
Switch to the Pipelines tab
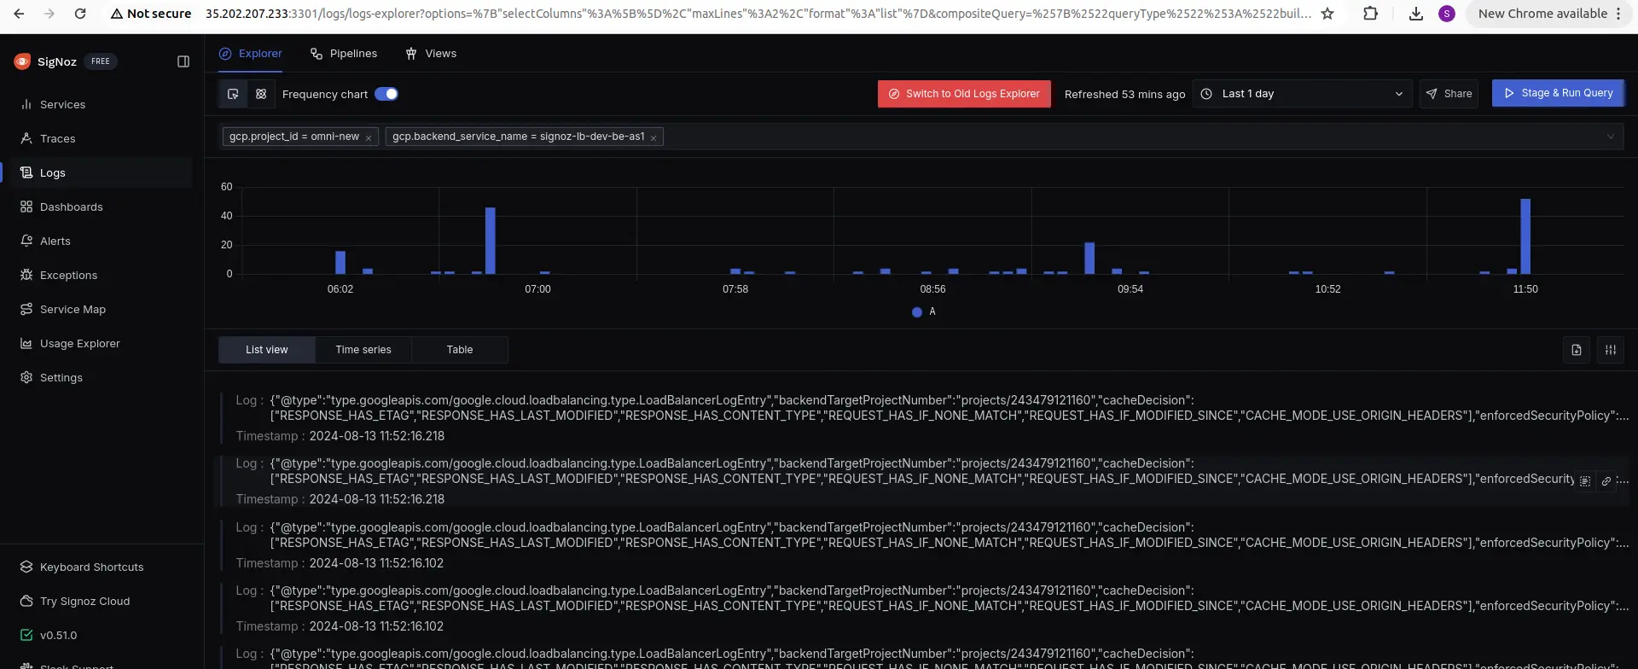click(344, 53)
